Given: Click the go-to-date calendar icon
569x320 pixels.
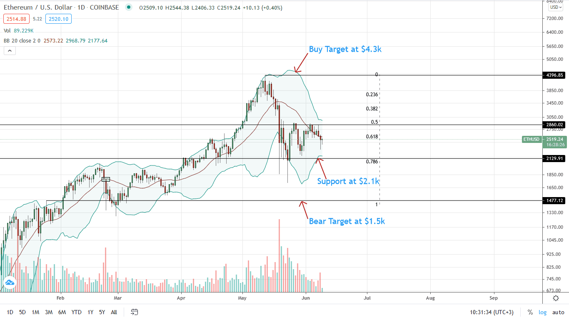Looking at the screenshot, I should 134,312.
